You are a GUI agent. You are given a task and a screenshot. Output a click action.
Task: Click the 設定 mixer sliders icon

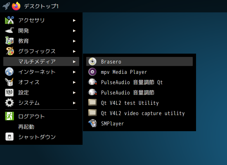point(9,92)
